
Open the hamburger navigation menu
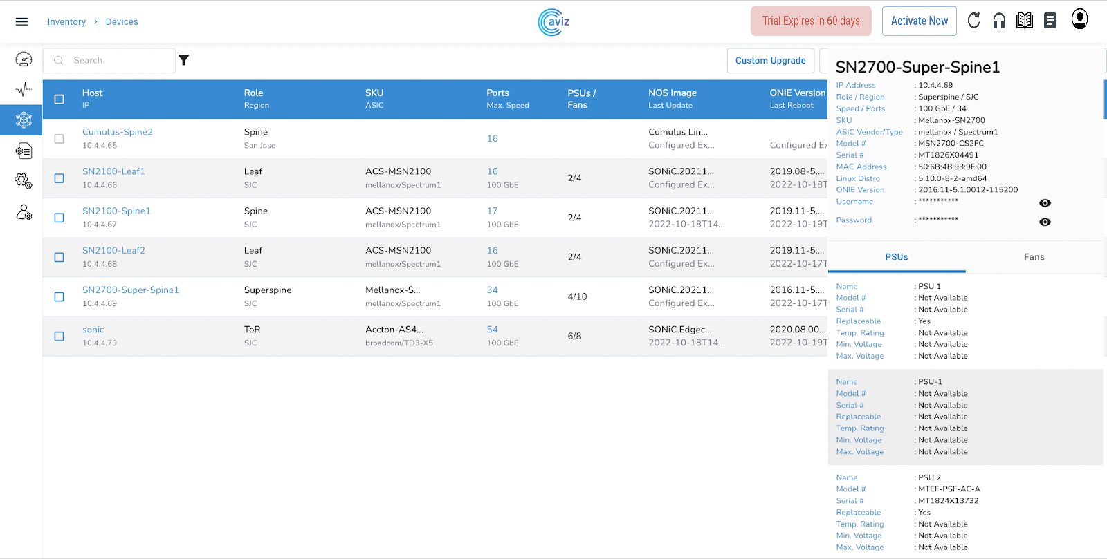[21, 21]
